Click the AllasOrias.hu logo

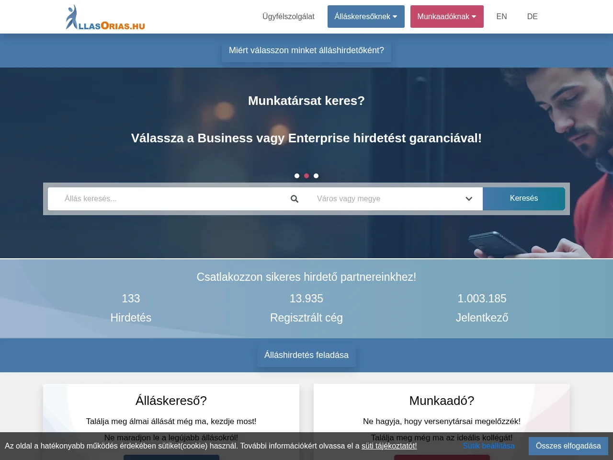105,17
